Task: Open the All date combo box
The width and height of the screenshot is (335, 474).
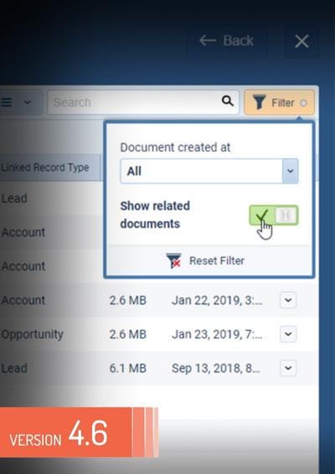Action: point(209,171)
